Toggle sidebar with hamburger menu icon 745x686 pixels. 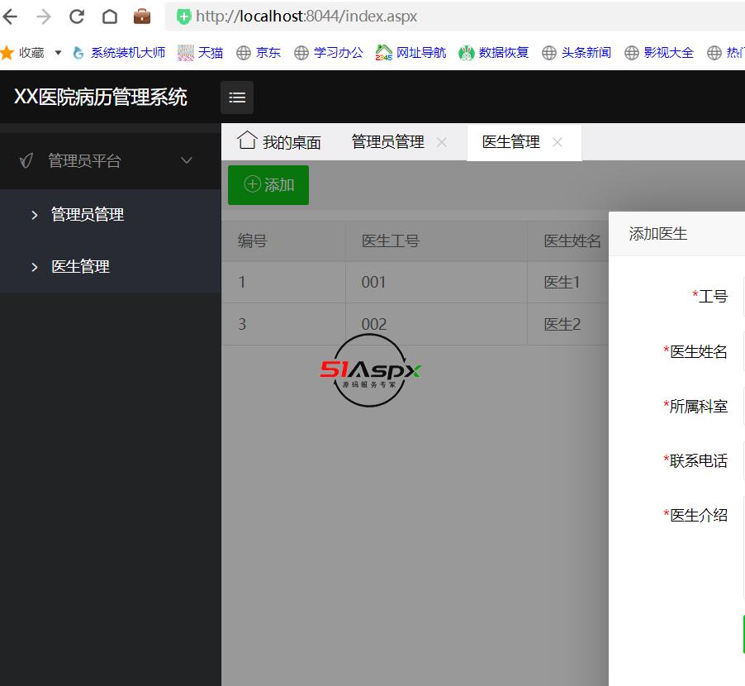(237, 98)
